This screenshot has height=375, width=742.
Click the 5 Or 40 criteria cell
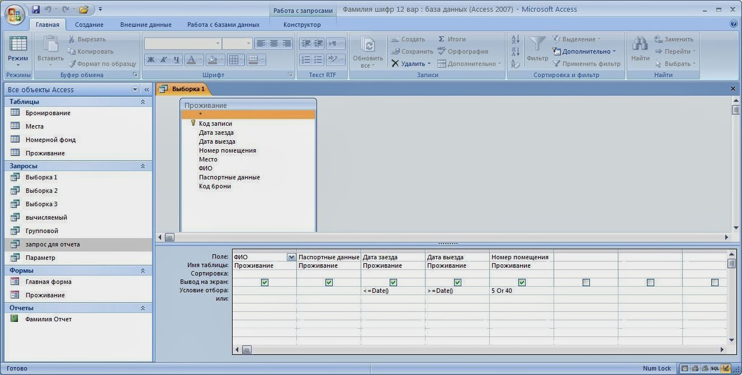click(521, 291)
